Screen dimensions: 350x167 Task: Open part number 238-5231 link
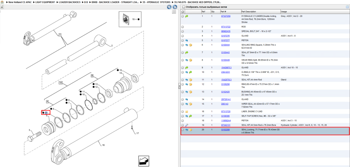(225, 72)
